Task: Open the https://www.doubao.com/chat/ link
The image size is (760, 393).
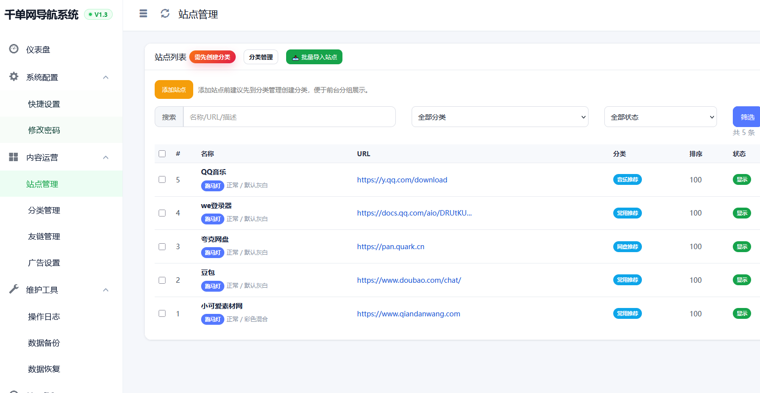Action: 409,280
